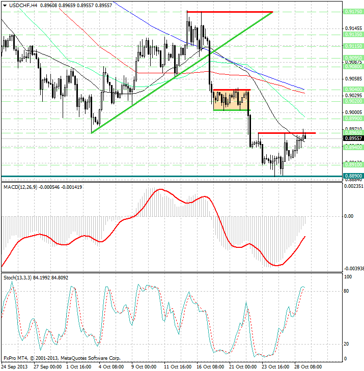Click the 0.88900 support level label
Screen dimensions: 364x371
pyautogui.click(x=353, y=176)
